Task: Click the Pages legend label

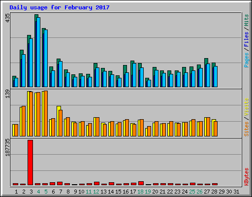Action: tap(246, 60)
